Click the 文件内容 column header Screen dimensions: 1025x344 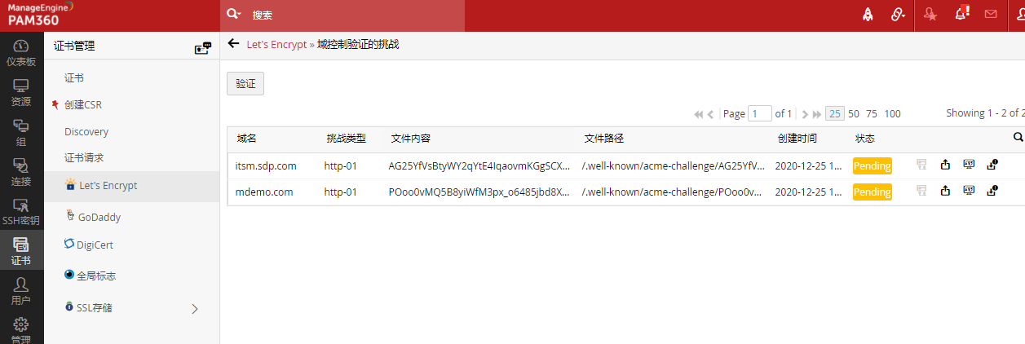[x=411, y=139]
